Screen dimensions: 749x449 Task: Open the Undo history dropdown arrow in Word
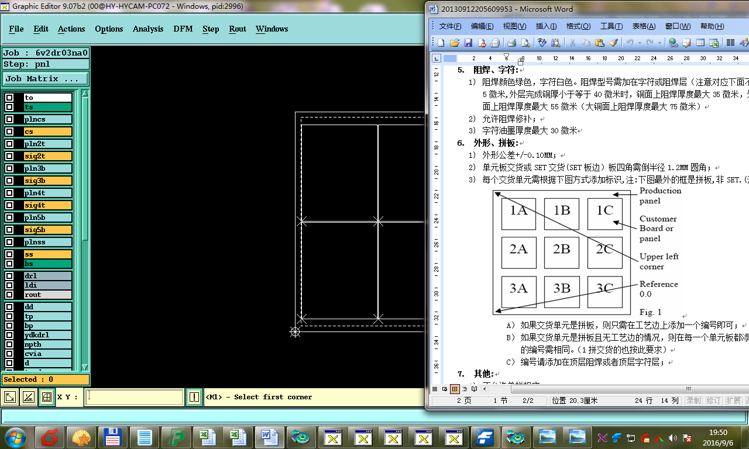(640, 43)
